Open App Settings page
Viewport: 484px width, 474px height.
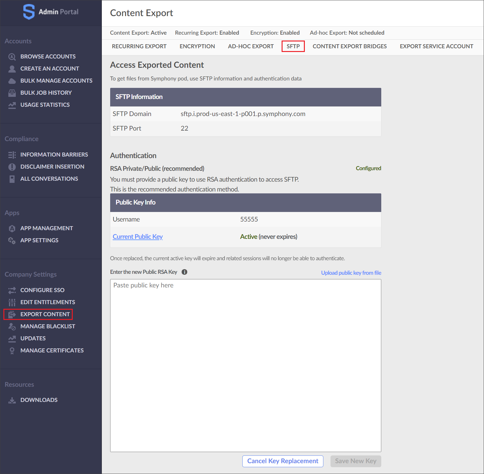pyautogui.click(x=39, y=240)
